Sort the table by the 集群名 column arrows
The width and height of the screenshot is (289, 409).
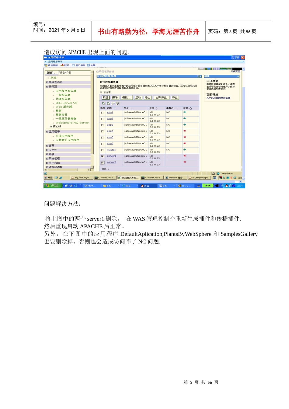coord(176,108)
